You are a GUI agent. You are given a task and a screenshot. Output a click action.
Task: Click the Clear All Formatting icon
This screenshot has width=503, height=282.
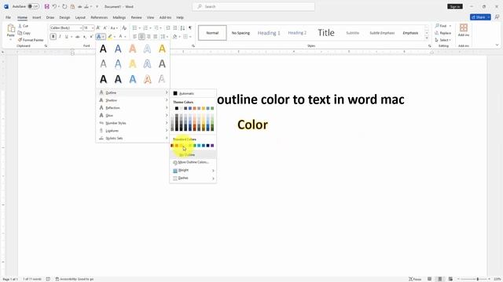click(x=124, y=28)
